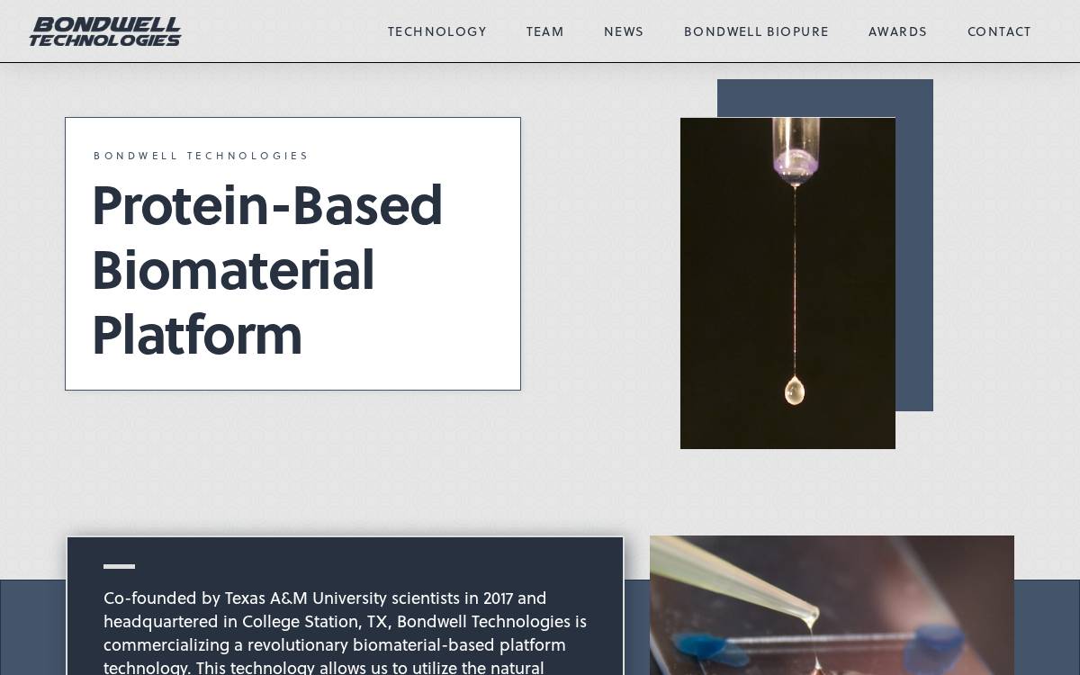1080x675 pixels.
Task: Open the News section
Action: click(x=624, y=31)
